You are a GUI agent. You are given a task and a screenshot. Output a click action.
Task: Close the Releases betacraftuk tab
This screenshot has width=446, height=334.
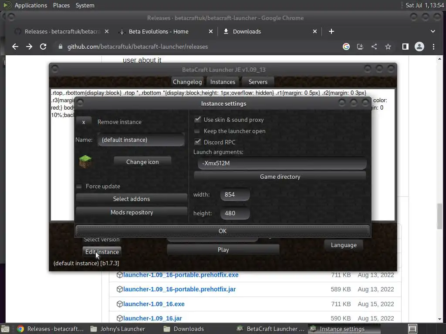coord(107,31)
